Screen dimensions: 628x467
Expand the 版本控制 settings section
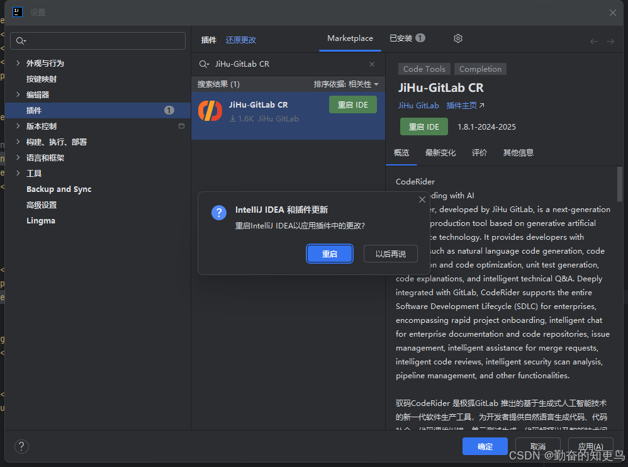pos(18,126)
